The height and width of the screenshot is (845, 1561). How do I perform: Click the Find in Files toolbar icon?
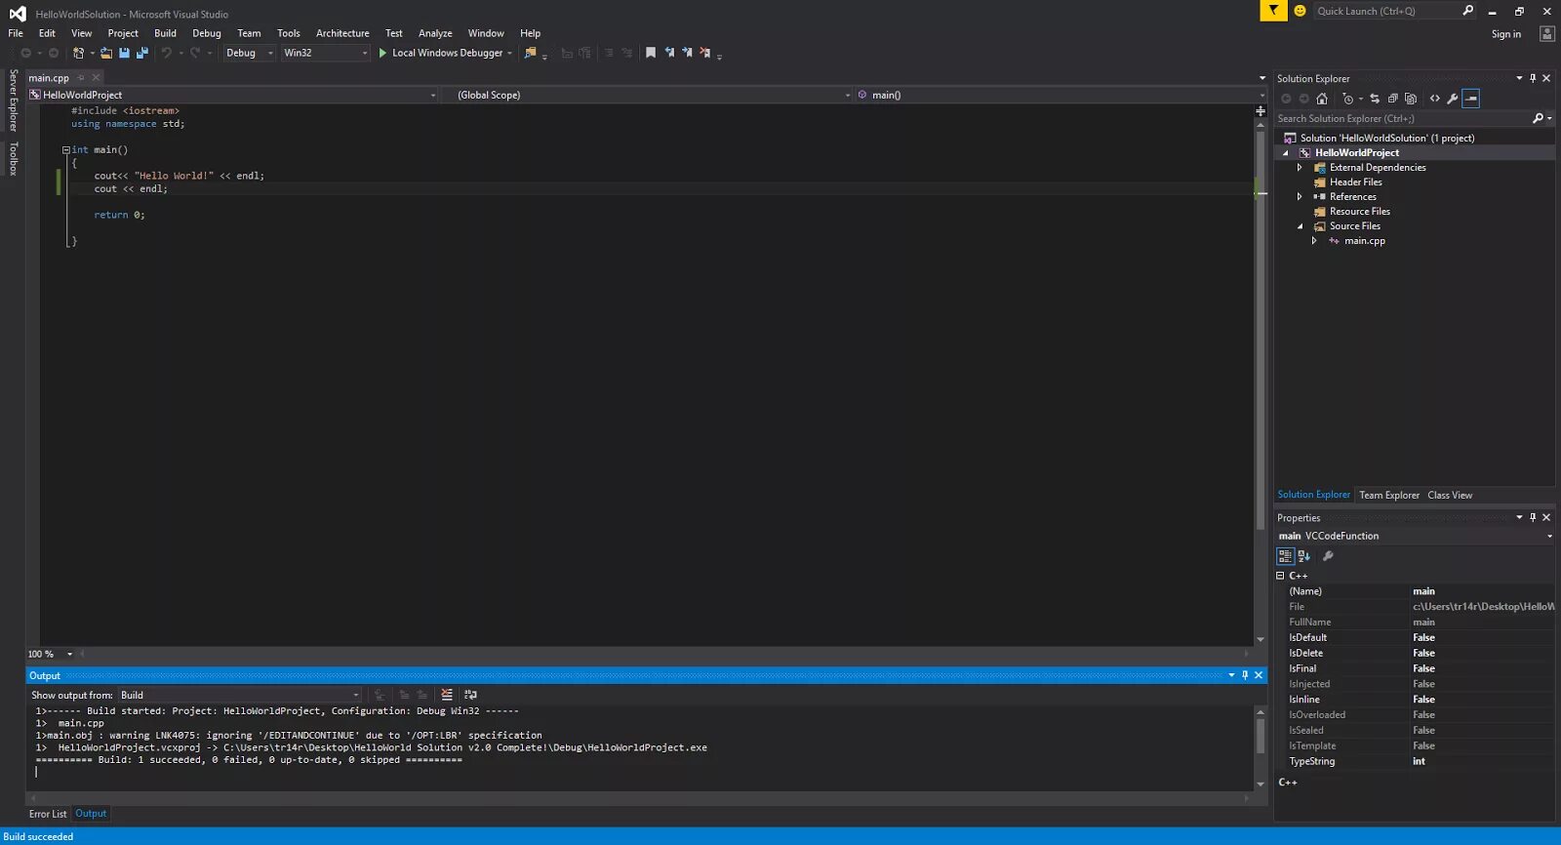pyautogui.click(x=531, y=53)
